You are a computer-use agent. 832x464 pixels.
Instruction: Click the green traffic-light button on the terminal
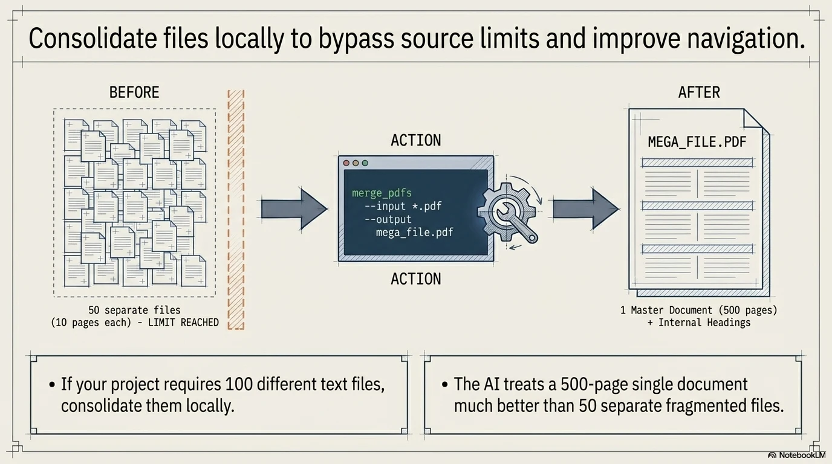click(x=364, y=162)
